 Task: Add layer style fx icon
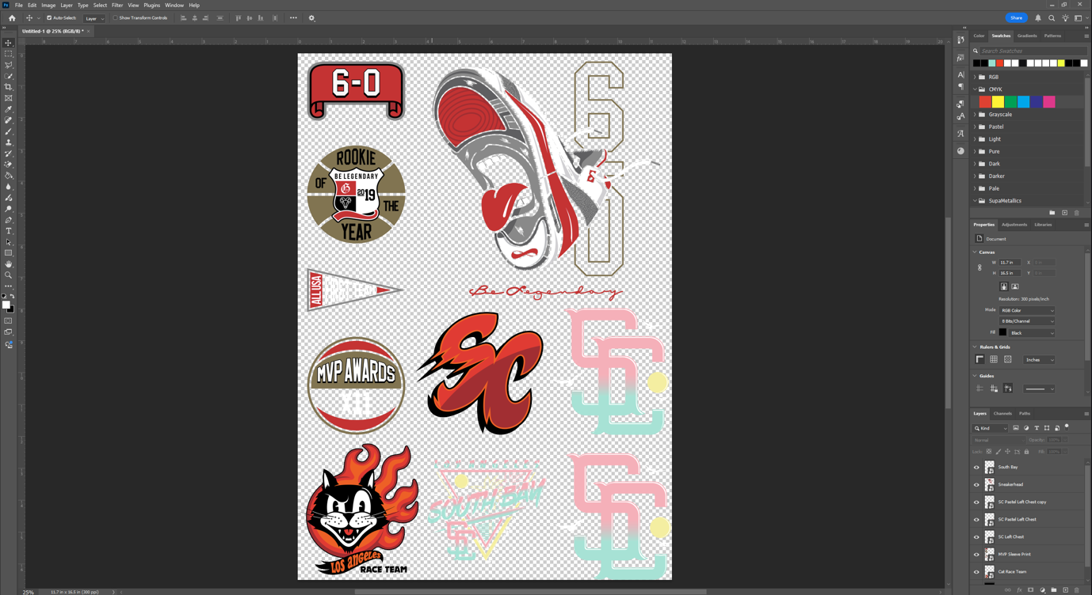1019,590
